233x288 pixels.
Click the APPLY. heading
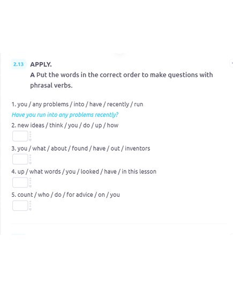41,64
